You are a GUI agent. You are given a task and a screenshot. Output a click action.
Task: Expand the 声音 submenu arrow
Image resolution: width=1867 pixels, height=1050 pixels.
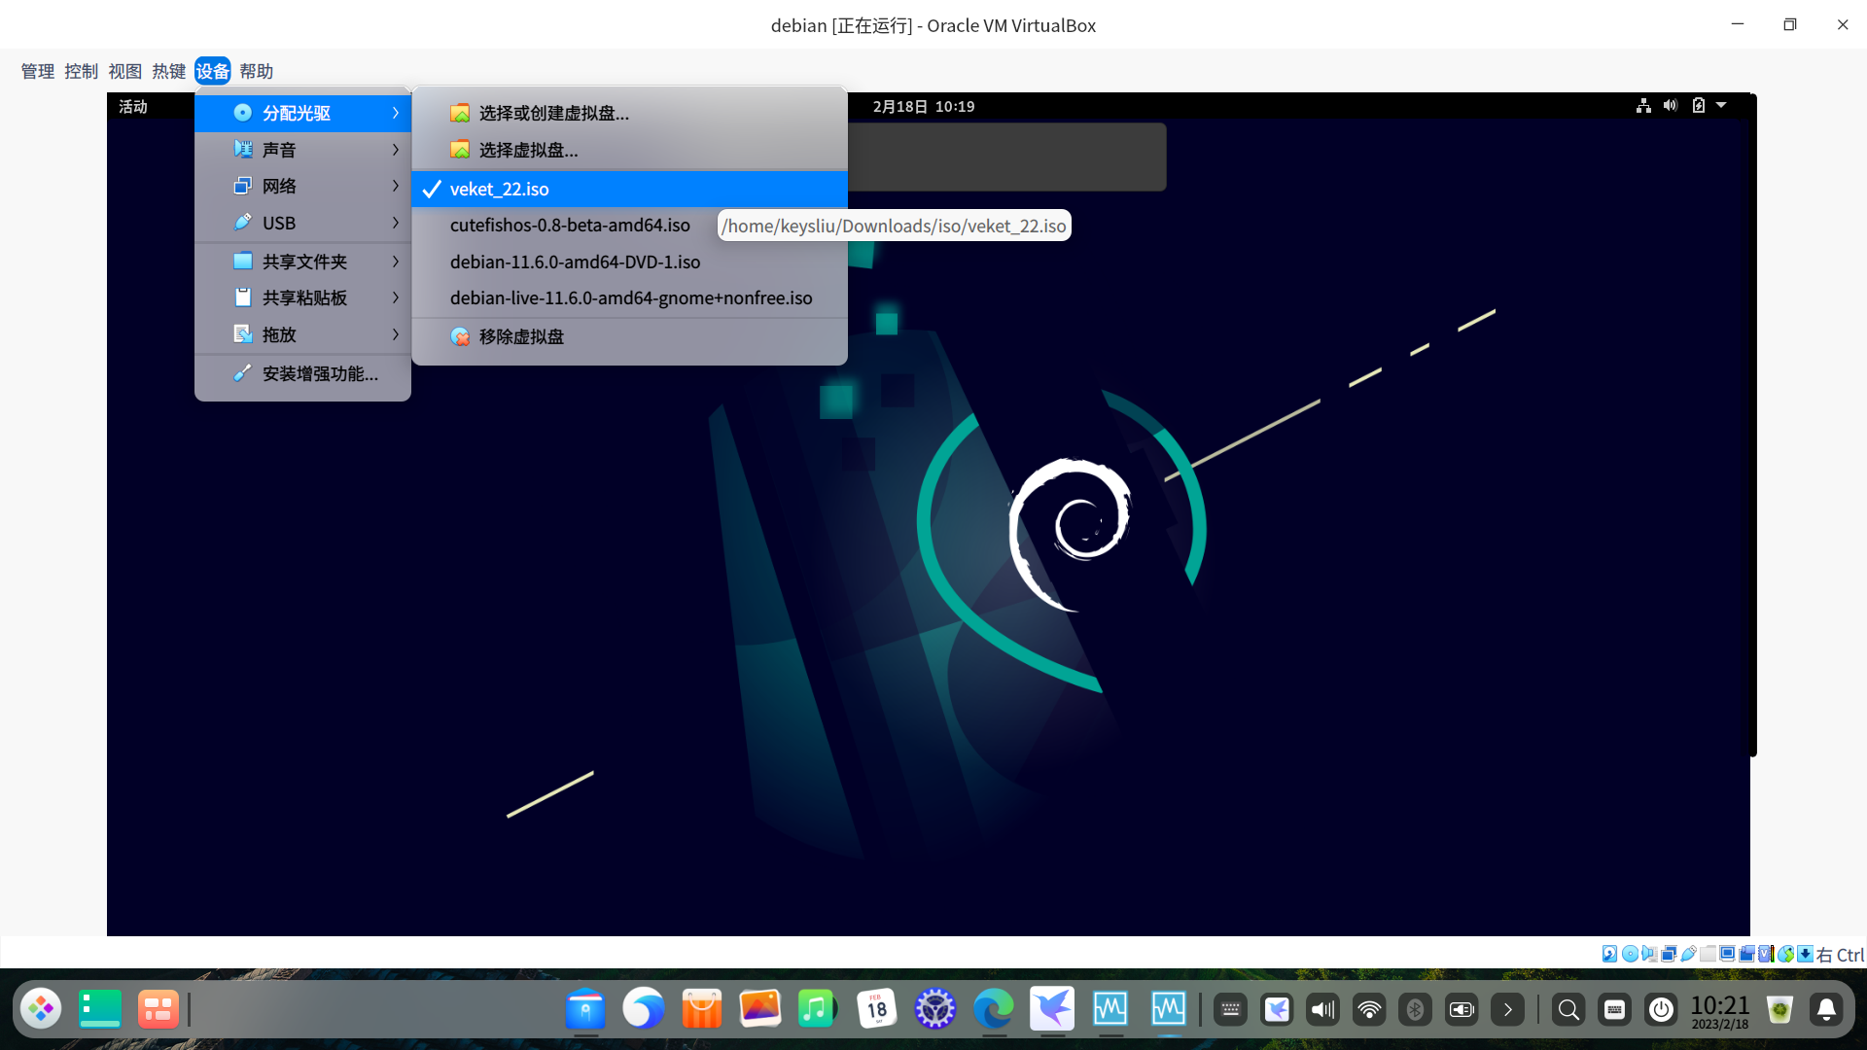tap(395, 150)
